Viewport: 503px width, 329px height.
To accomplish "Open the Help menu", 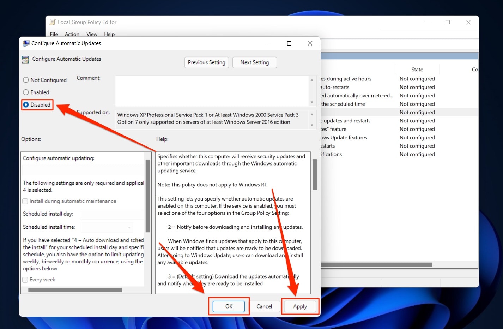I will coord(109,34).
